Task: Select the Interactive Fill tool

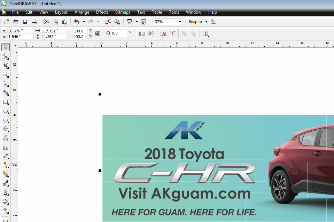Action: point(6,210)
